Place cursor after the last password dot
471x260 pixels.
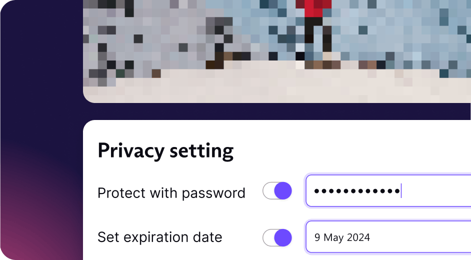(401, 191)
